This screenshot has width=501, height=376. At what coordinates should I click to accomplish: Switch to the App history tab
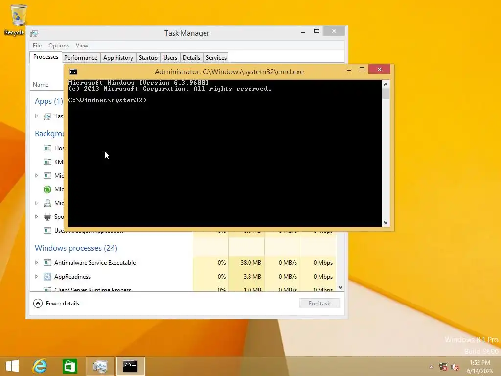tap(118, 58)
